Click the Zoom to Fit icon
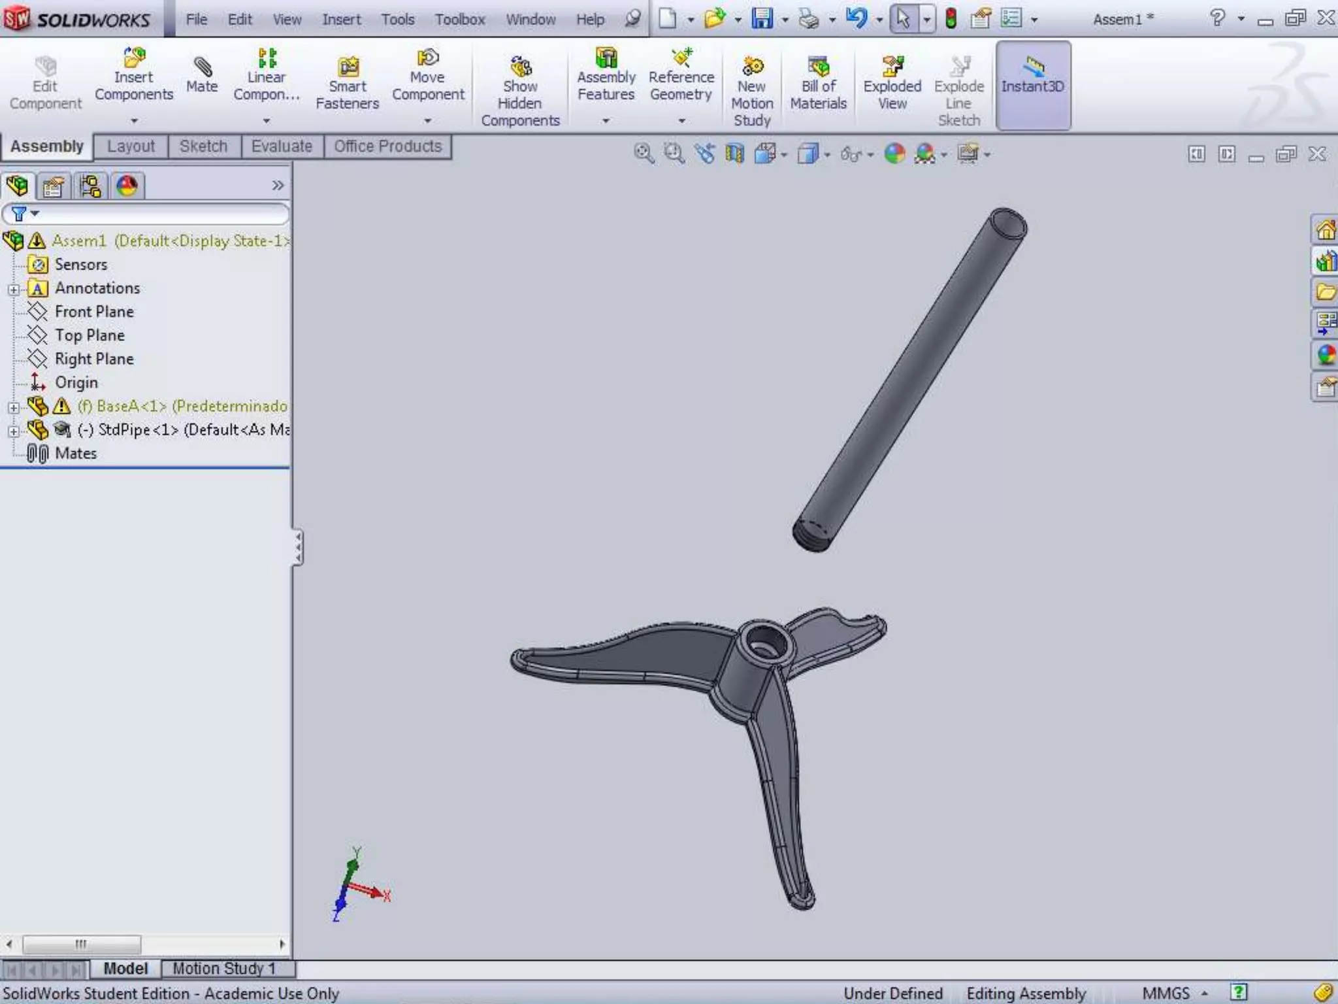1338x1004 pixels. [644, 154]
